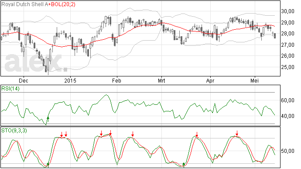The width and height of the screenshot is (301, 169).
Task: Select the '28,00' price axis label
Action: tap(287, 34)
